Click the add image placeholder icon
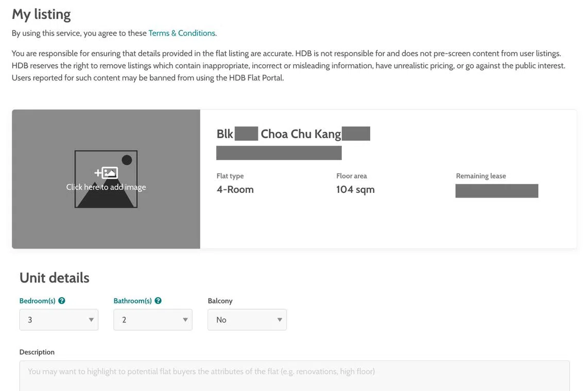This screenshot has height=391, width=587. [x=106, y=179]
